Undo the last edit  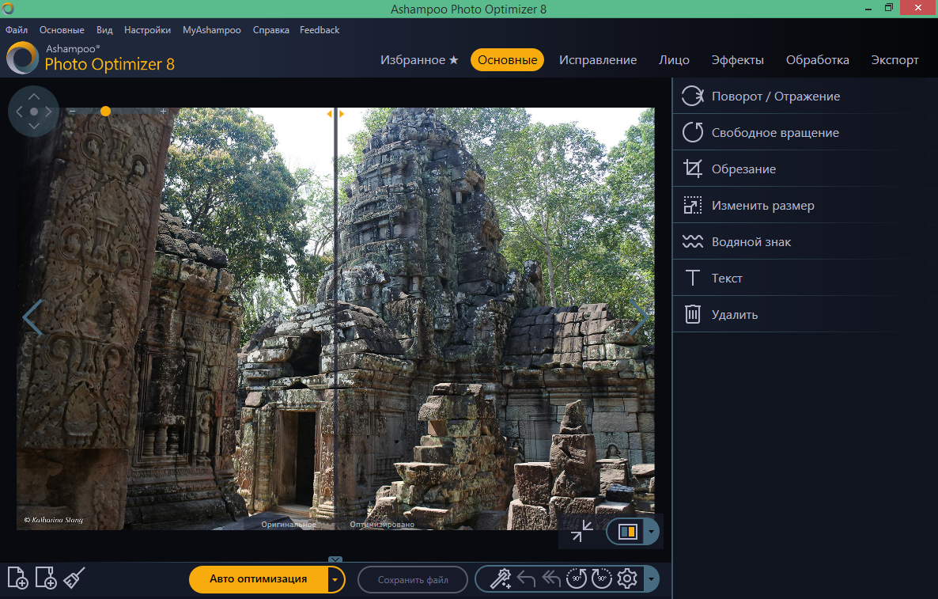(527, 578)
